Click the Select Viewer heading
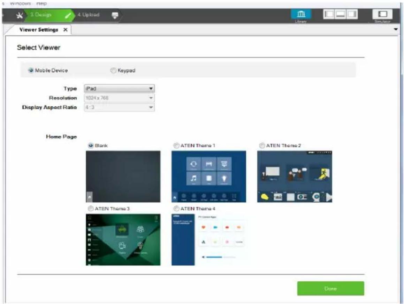The width and height of the screenshot is (404, 304). [x=39, y=48]
